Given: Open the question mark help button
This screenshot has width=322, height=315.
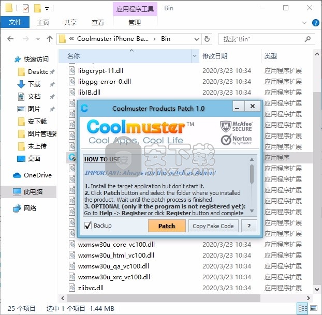Looking at the screenshot, I should point(249,226).
